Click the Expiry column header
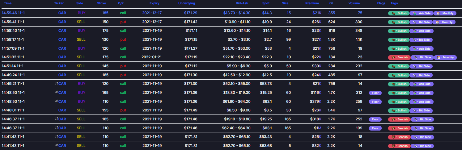This screenshot has width=462, height=150. pyautogui.click(x=155, y=3)
